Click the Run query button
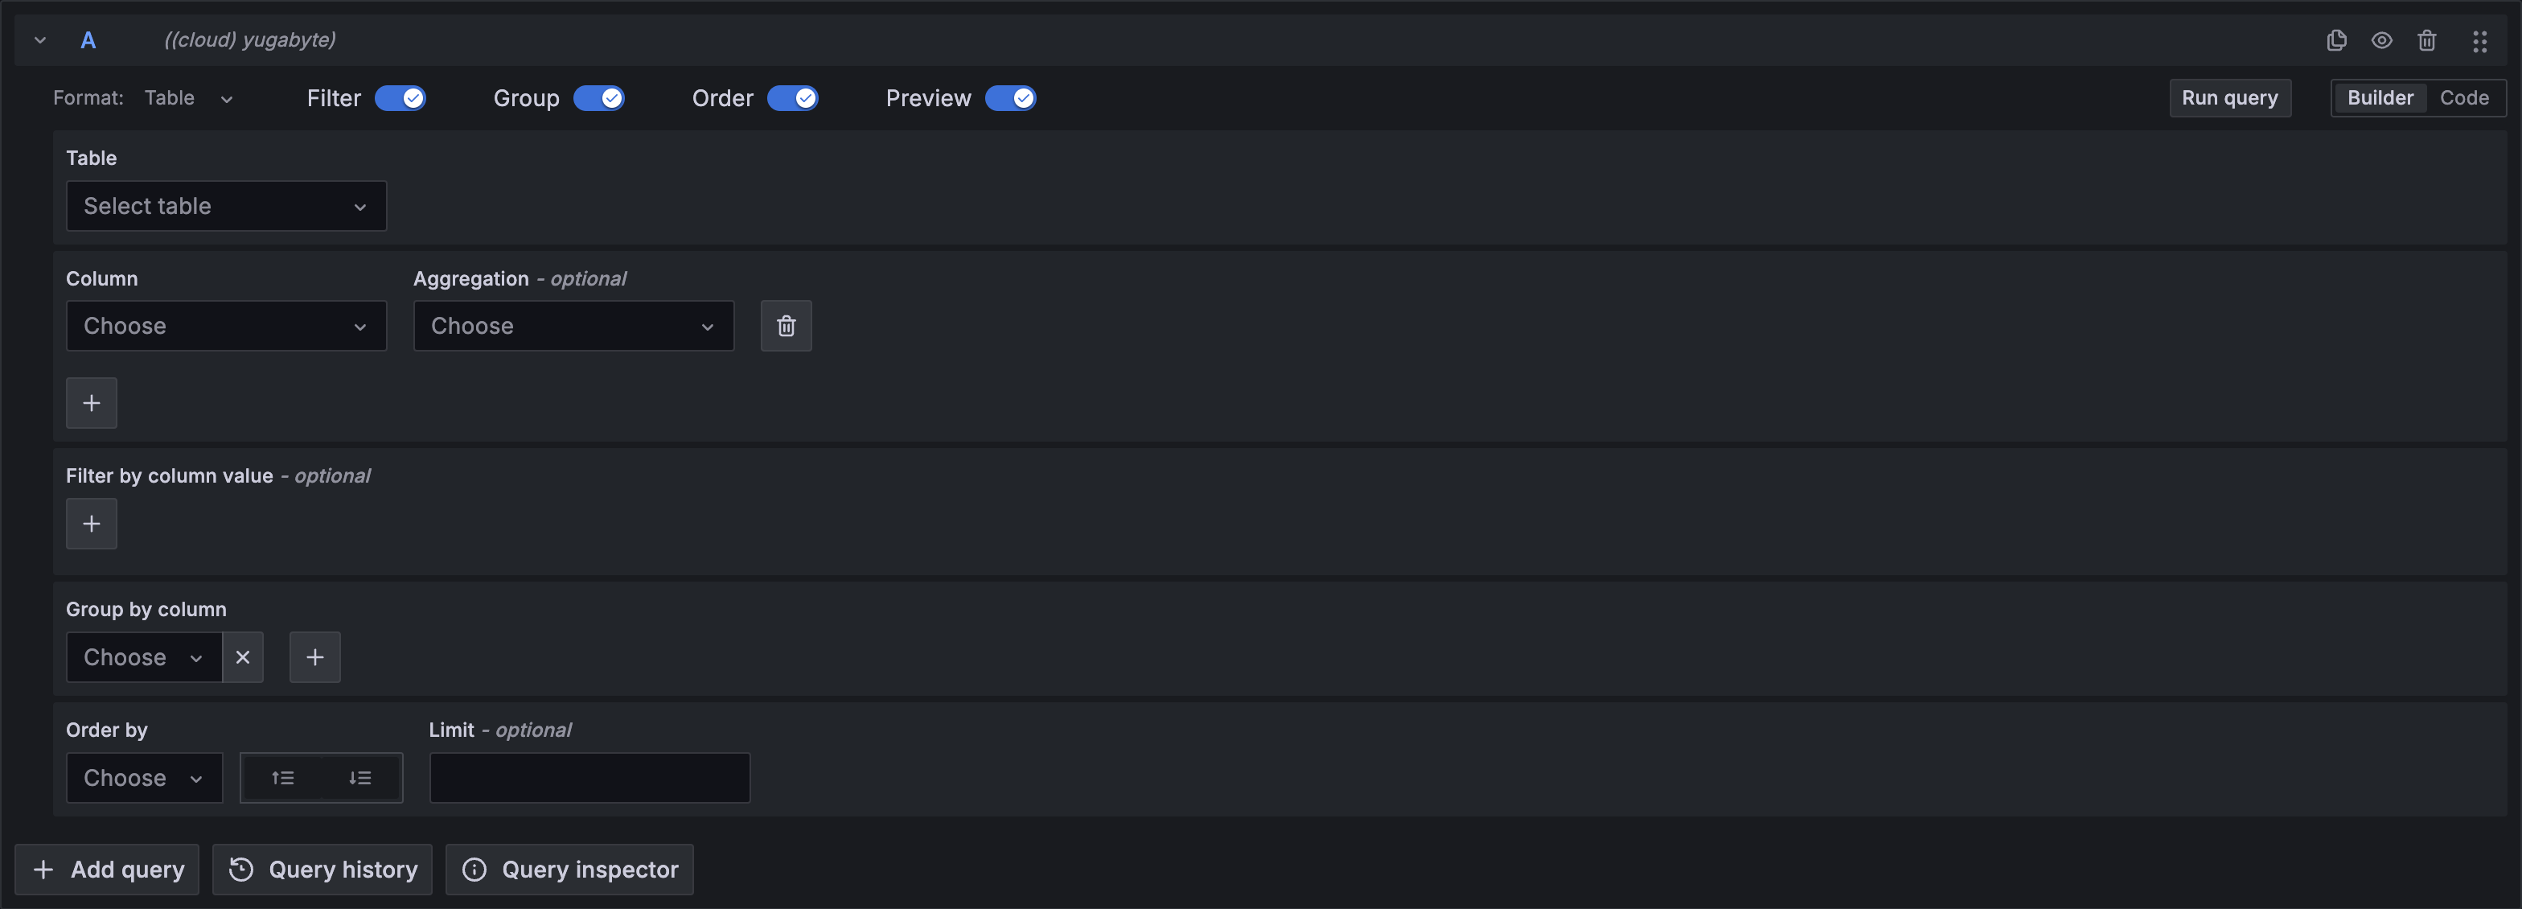2522x909 pixels. pos(2230,98)
